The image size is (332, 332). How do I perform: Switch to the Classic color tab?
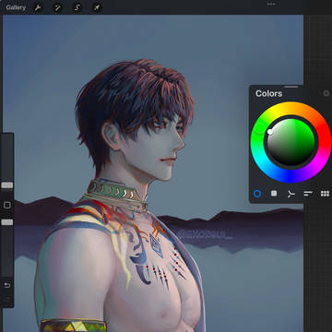point(274,194)
